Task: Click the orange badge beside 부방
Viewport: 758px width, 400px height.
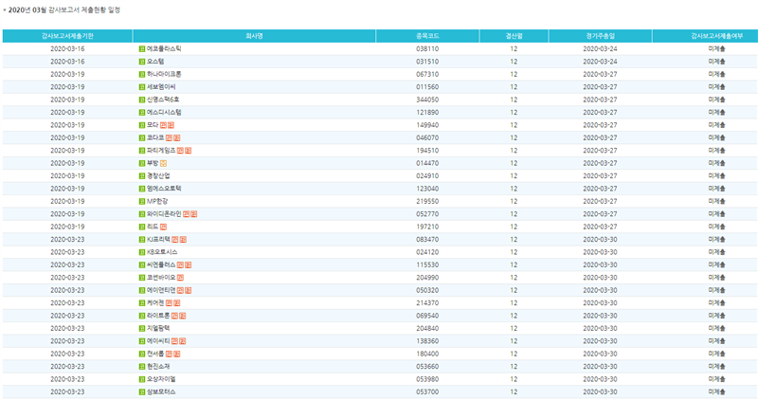Action: pyautogui.click(x=163, y=163)
